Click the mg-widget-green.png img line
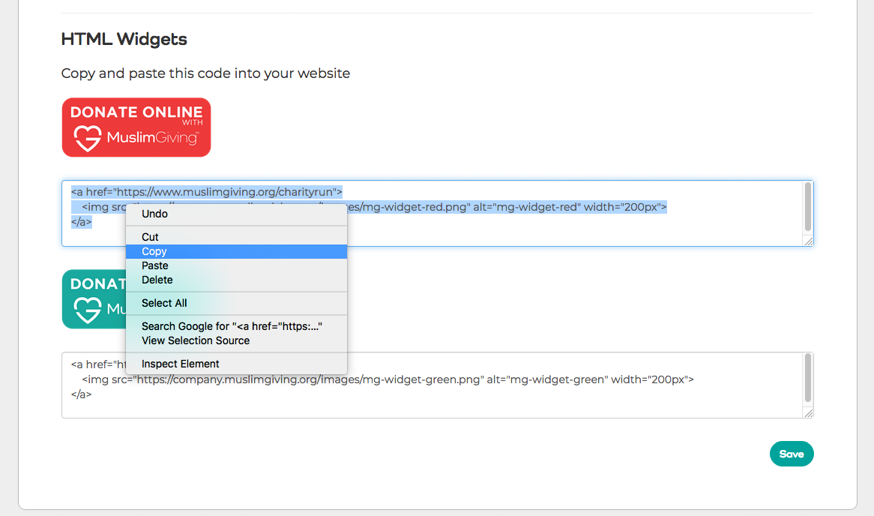 pyautogui.click(x=388, y=379)
